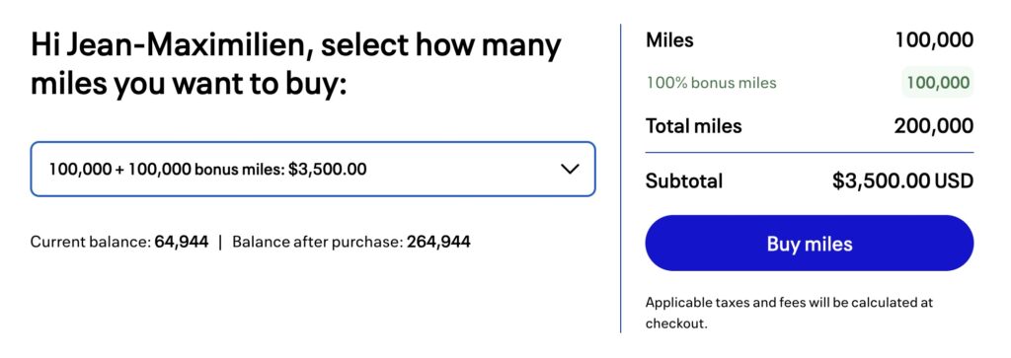Click the chevron arrow in miles dropdown
The height and width of the screenshot is (358, 1011).
(x=570, y=170)
